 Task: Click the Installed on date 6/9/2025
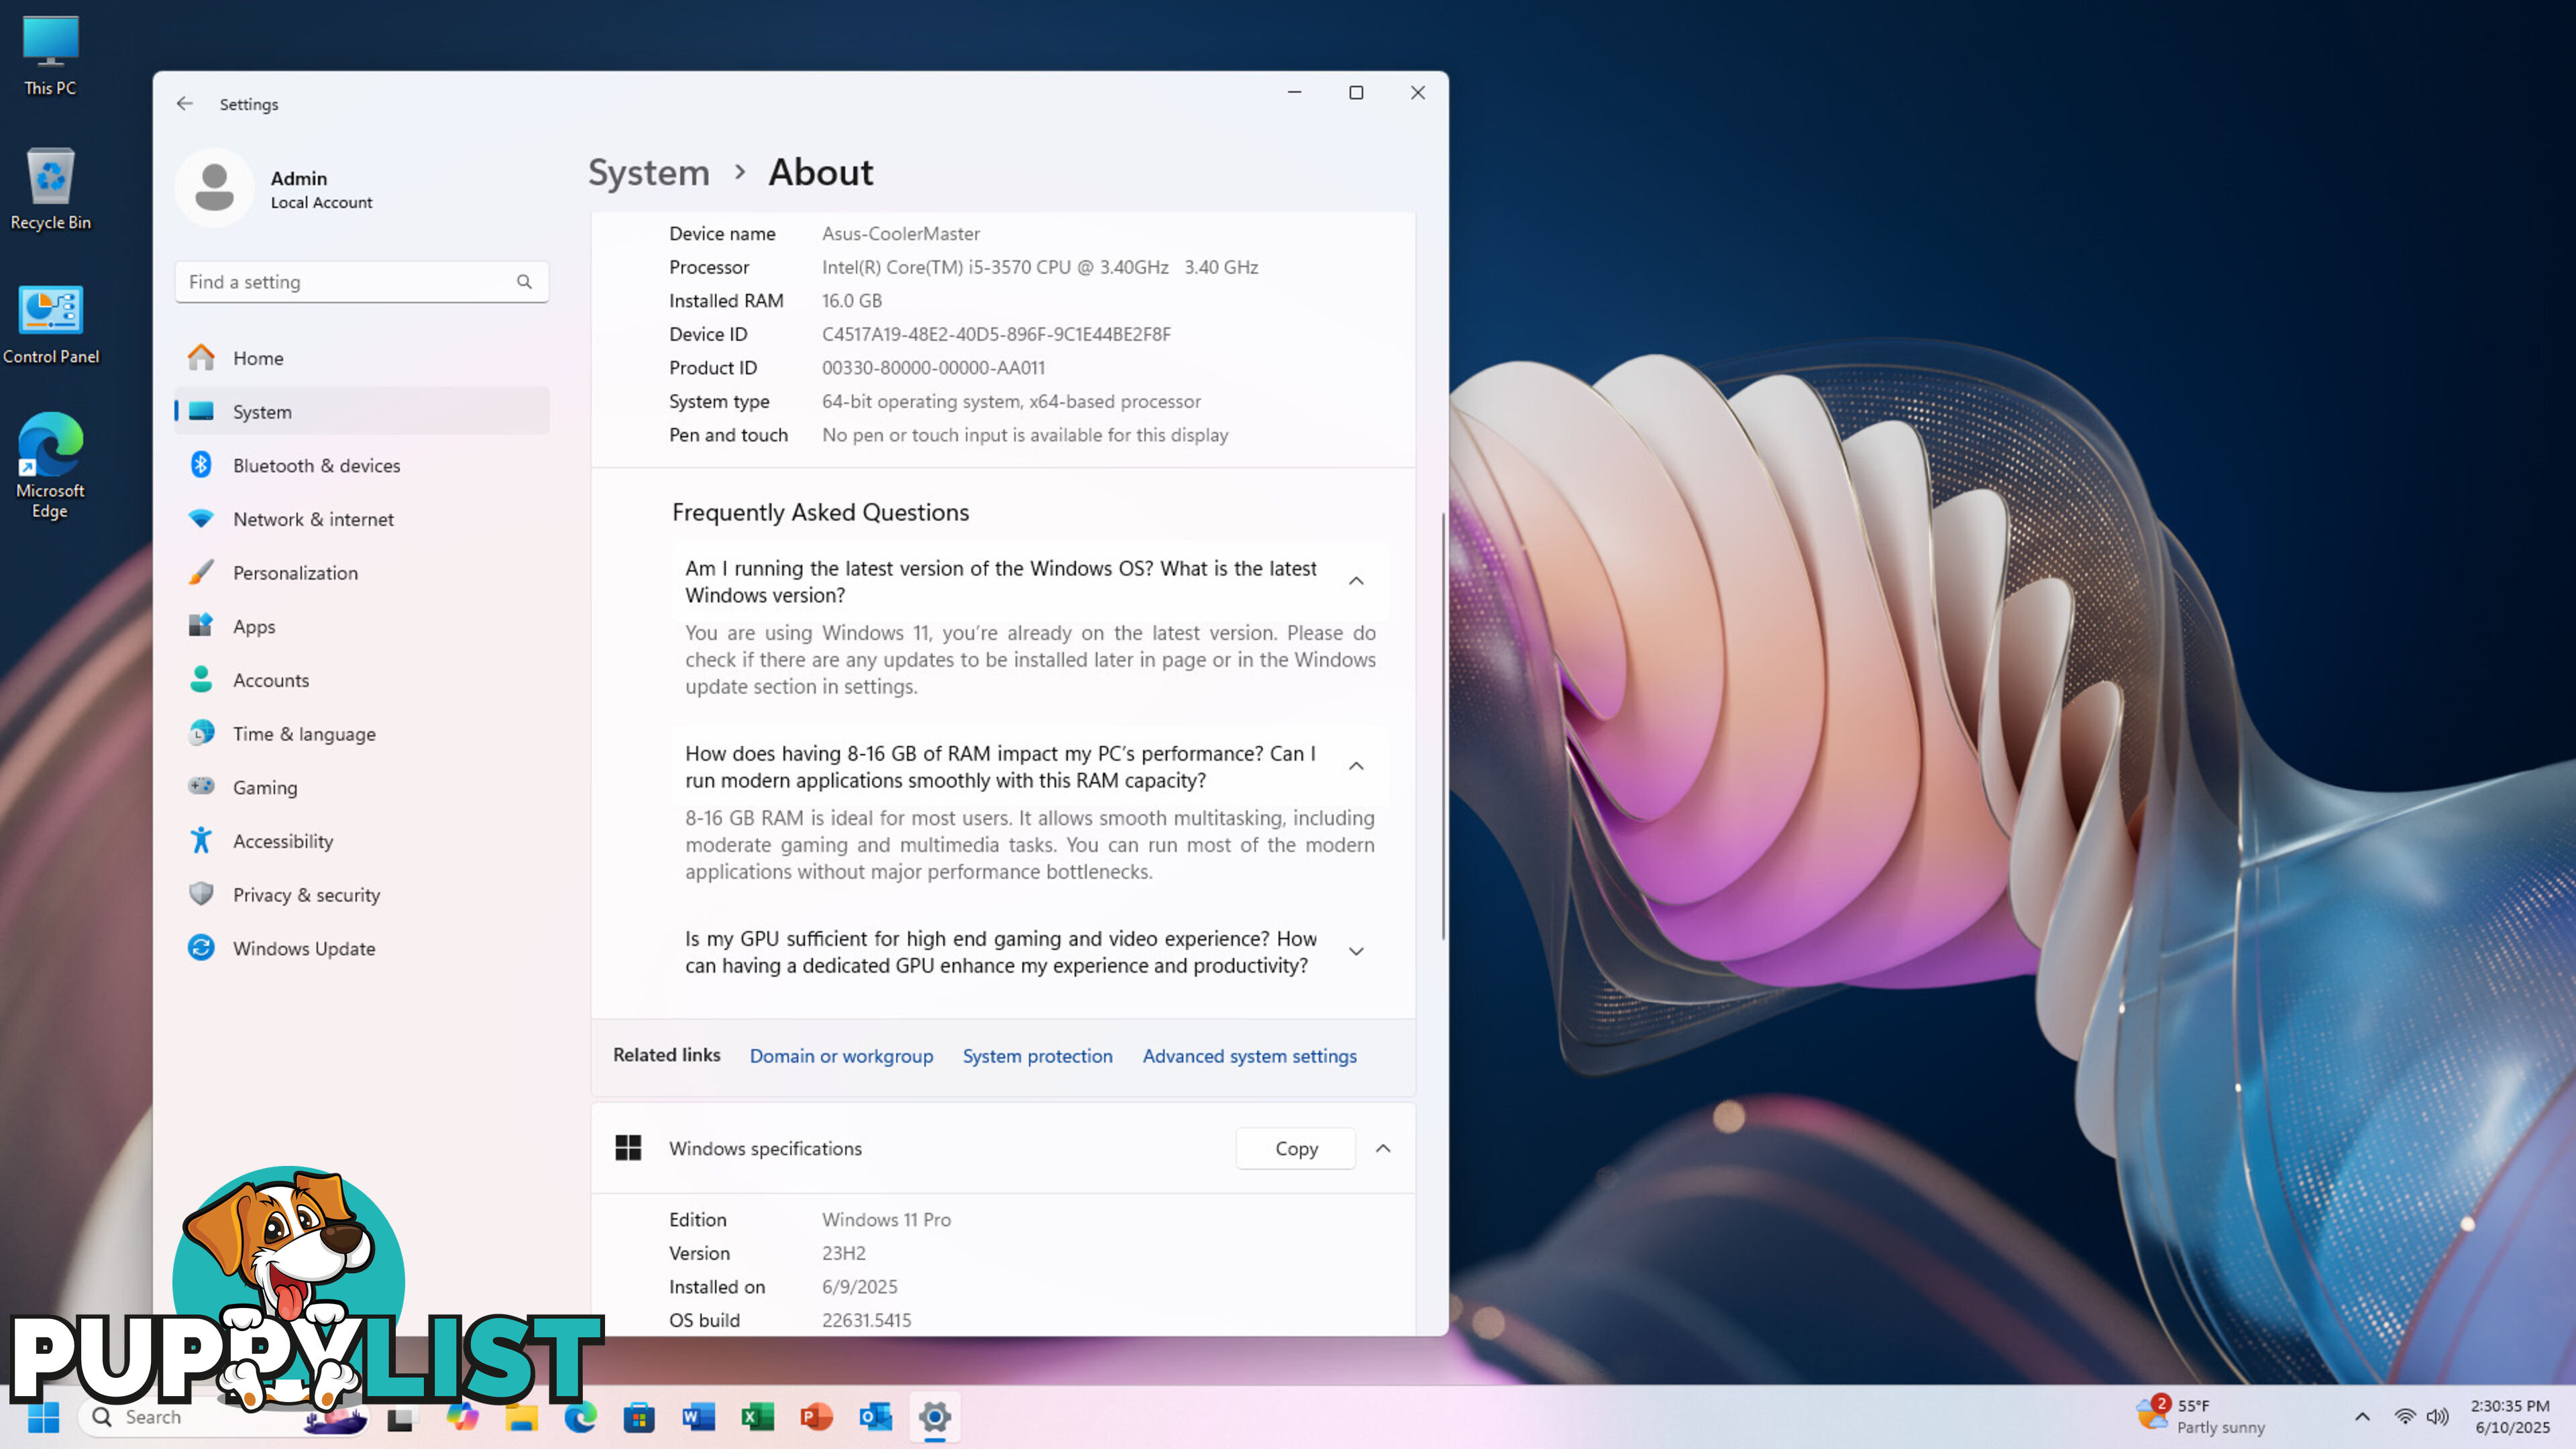pos(860,1286)
